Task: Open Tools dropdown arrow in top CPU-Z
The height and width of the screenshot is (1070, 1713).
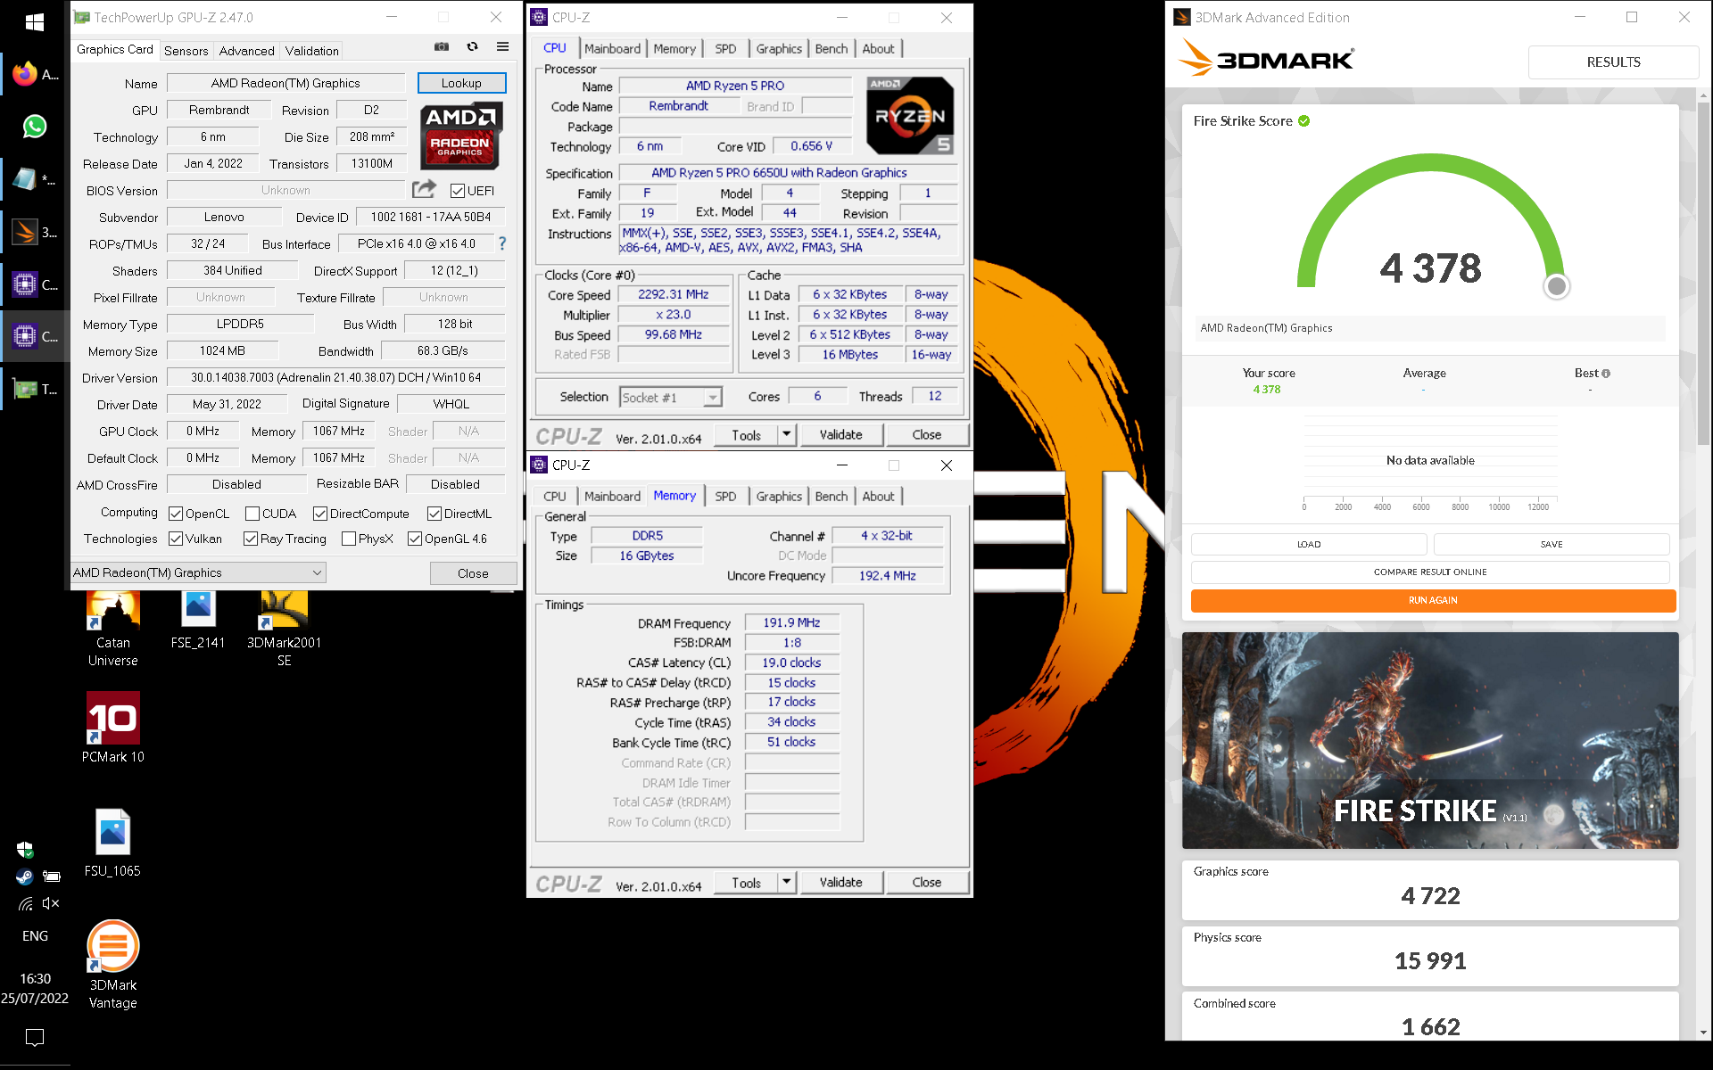Action: coord(786,434)
